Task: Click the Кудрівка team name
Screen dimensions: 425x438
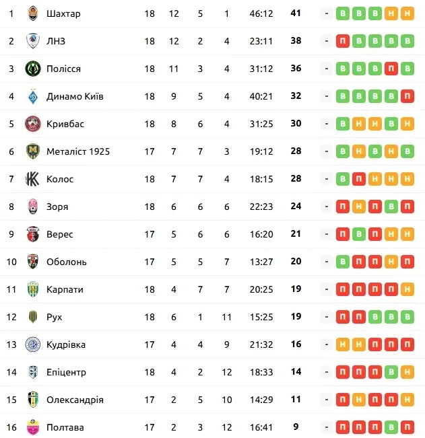Action: (x=66, y=344)
